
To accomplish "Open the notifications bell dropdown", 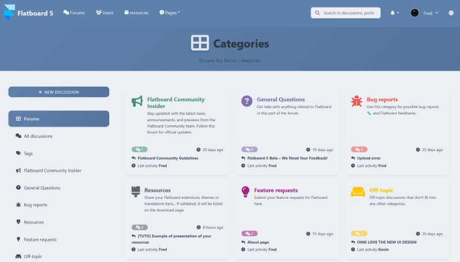I will pyautogui.click(x=394, y=13).
